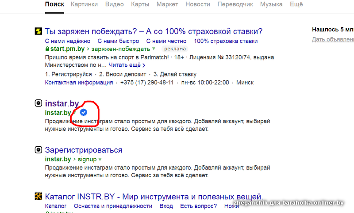354x213 pixels.
Task: Open Каталог INSTR.BY result title
Action: (x=154, y=197)
